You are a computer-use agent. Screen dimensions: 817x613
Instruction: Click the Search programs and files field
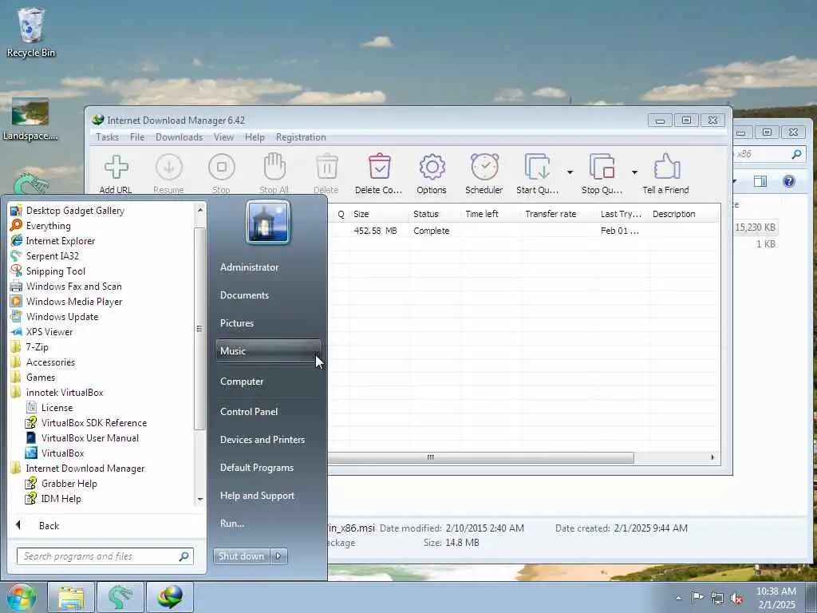coord(105,556)
